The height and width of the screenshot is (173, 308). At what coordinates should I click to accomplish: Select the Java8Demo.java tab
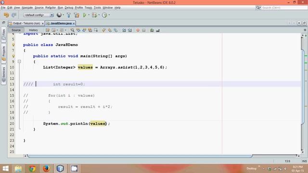61,24
